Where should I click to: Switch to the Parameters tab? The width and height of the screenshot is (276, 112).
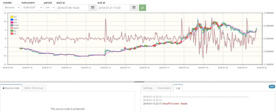(164, 88)
